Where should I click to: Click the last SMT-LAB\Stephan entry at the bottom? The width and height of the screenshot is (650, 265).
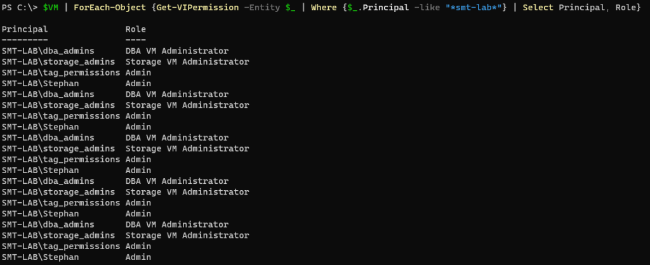[x=41, y=257]
